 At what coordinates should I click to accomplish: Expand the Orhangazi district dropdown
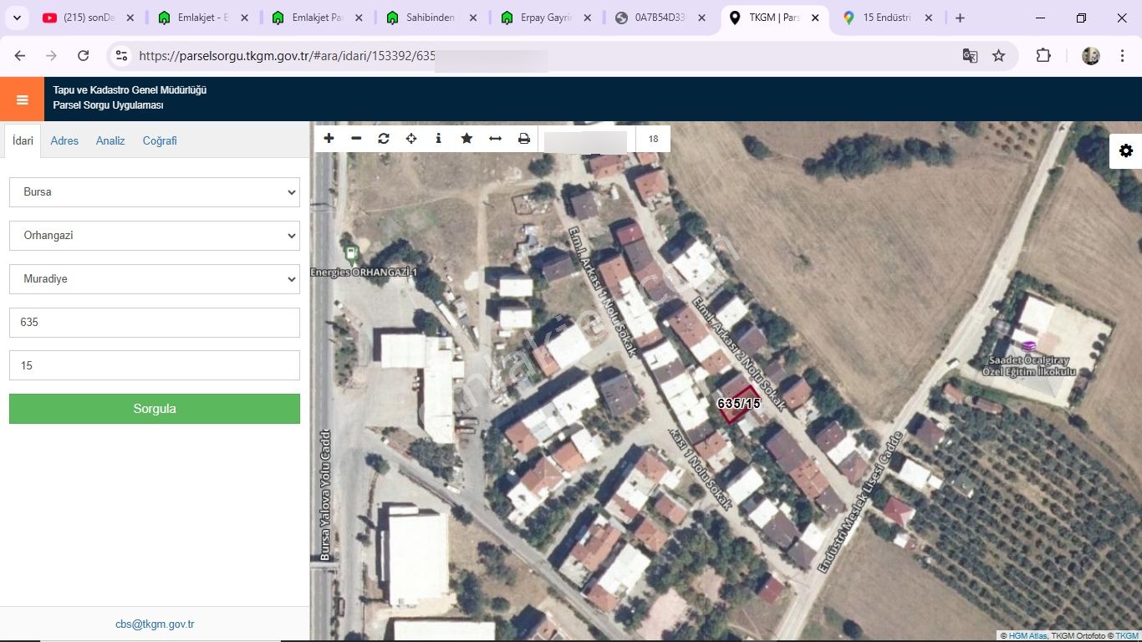155,236
